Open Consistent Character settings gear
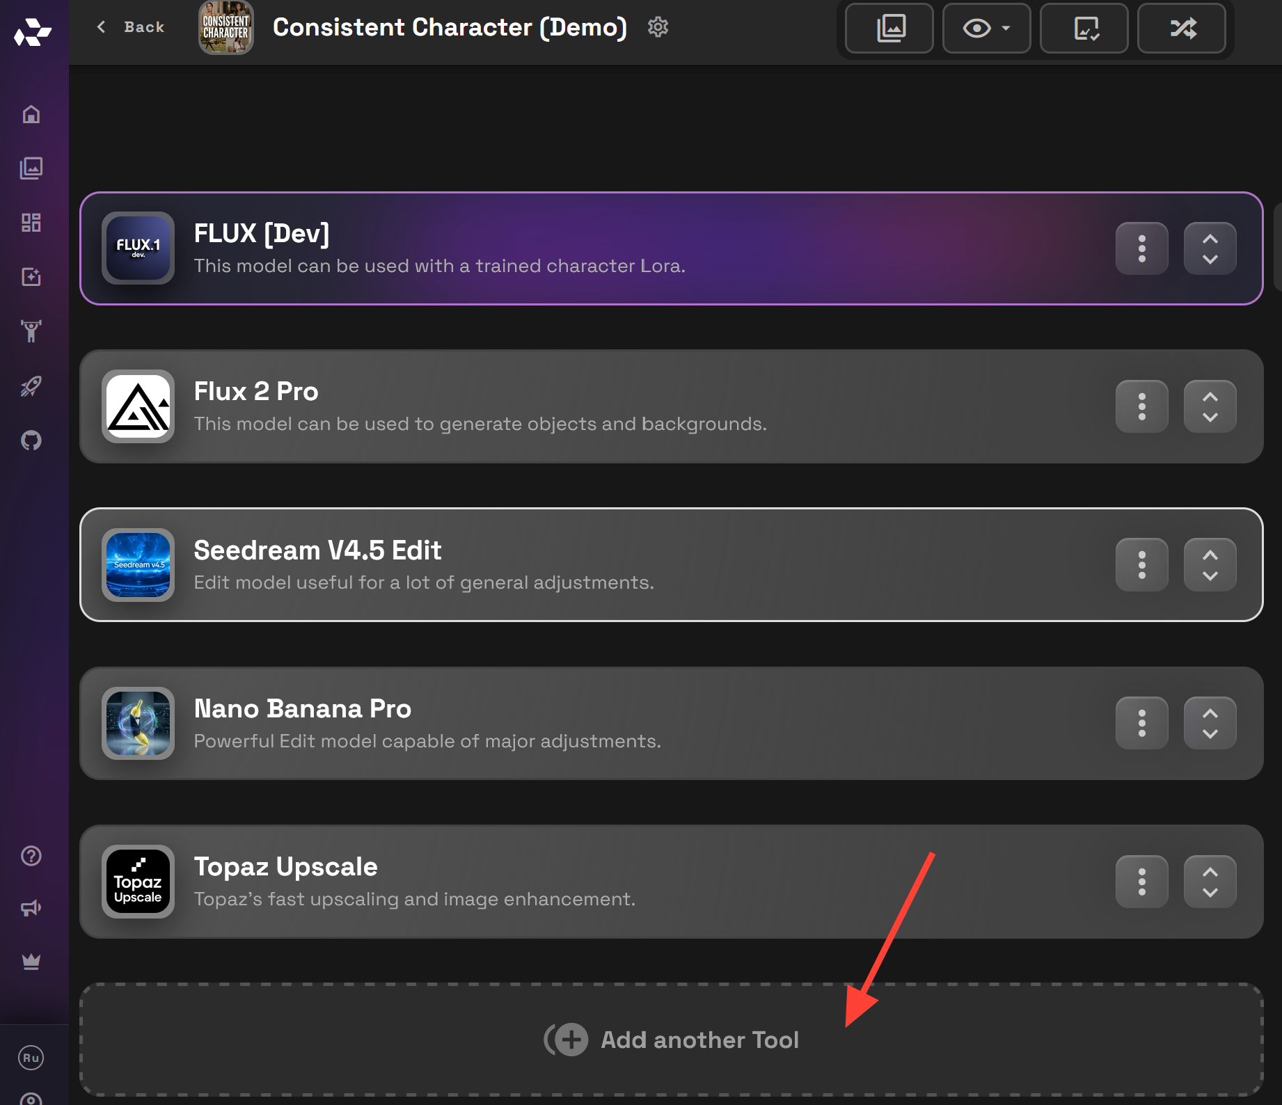Viewport: 1282px width, 1105px height. (658, 27)
